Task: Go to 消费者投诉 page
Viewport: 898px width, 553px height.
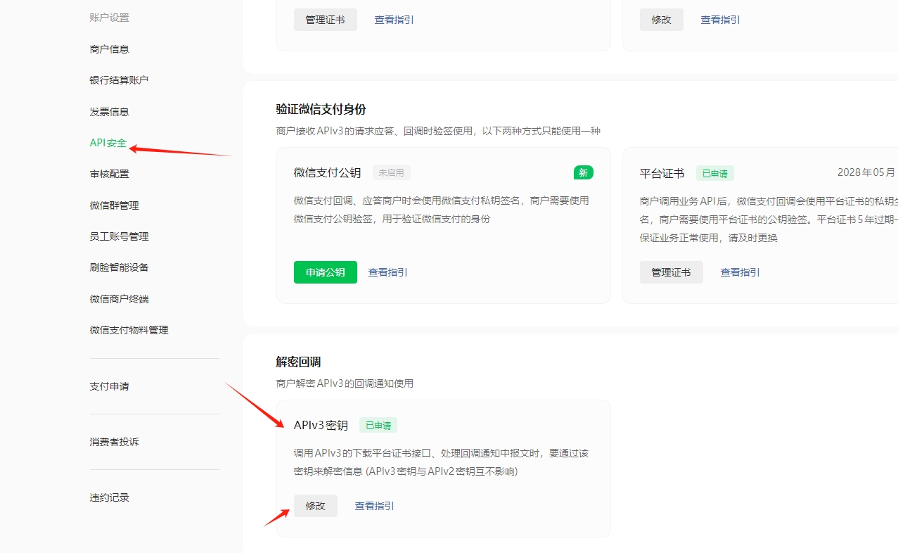Action: (114, 442)
